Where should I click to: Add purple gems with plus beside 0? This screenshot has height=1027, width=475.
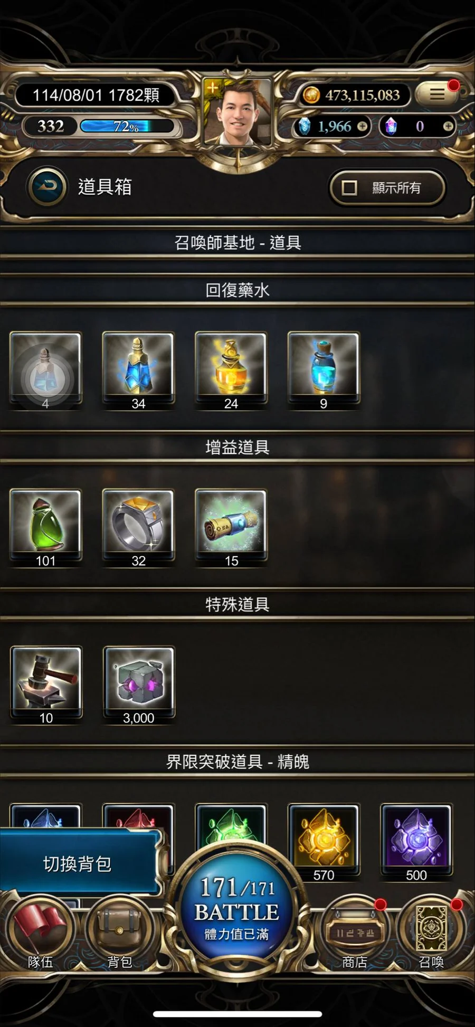[x=448, y=126]
